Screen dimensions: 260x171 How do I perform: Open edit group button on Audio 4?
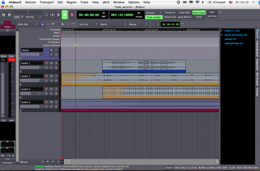[x=56, y=107]
